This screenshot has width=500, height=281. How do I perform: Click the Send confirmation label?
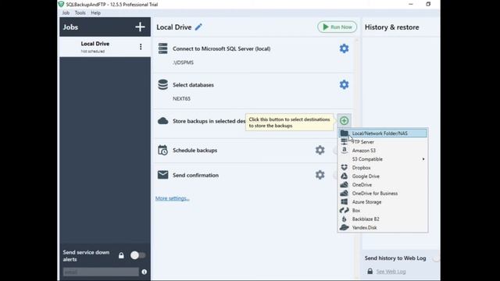[195, 175]
